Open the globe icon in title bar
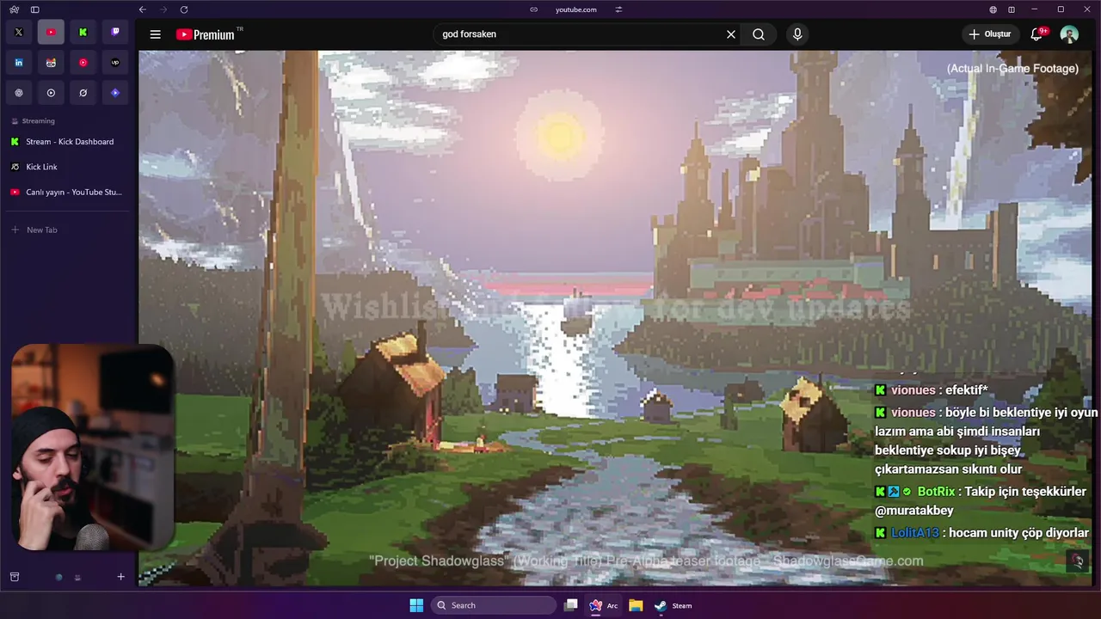1101x619 pixels. point(993,9)
